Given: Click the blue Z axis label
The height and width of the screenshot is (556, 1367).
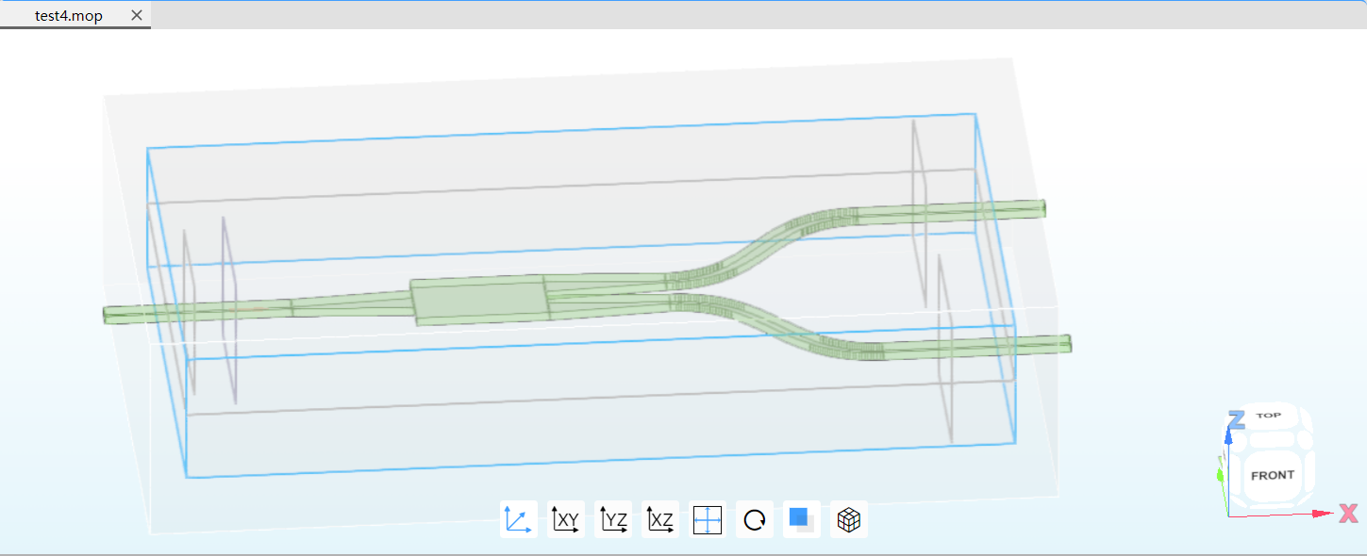Looking at the screenshot, I should pos(1235,420).
